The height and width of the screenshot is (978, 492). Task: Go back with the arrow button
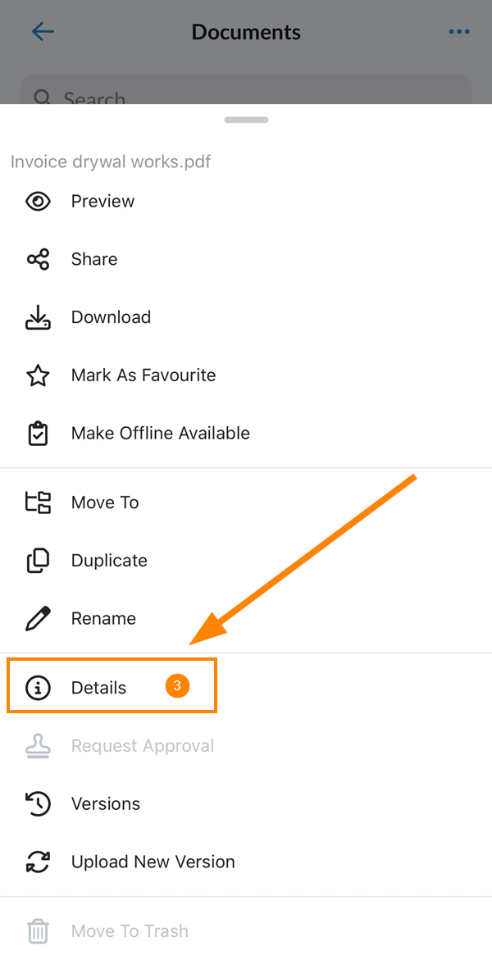tap(43, 32)
